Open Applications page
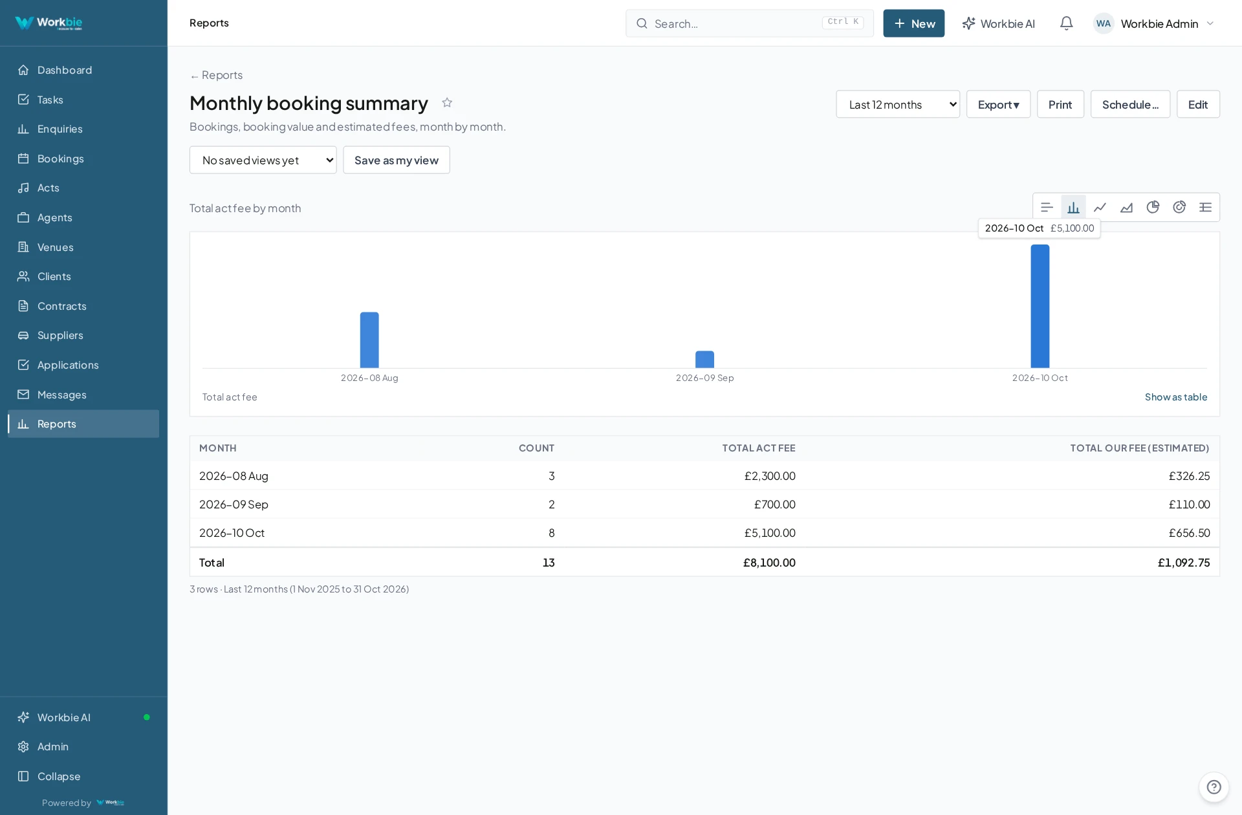 pos(83,365)
